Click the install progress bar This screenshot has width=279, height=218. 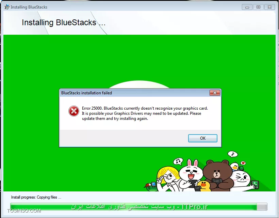click(139, 207)
